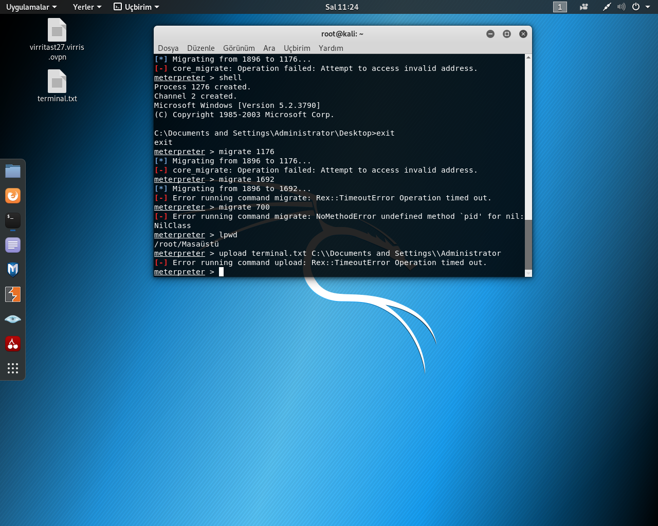The image size is (658, 526).
Task: Click the pen/network icon in top bar
Action: pyautogui.click(x=607, y=7)
